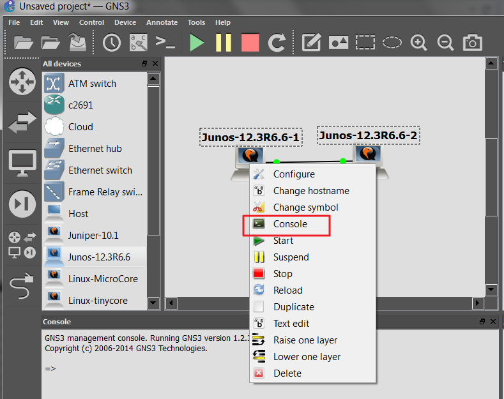The image size is (504, 399).
Task: Select Lower one layer menu entry
Action: (x=312, y=357)
